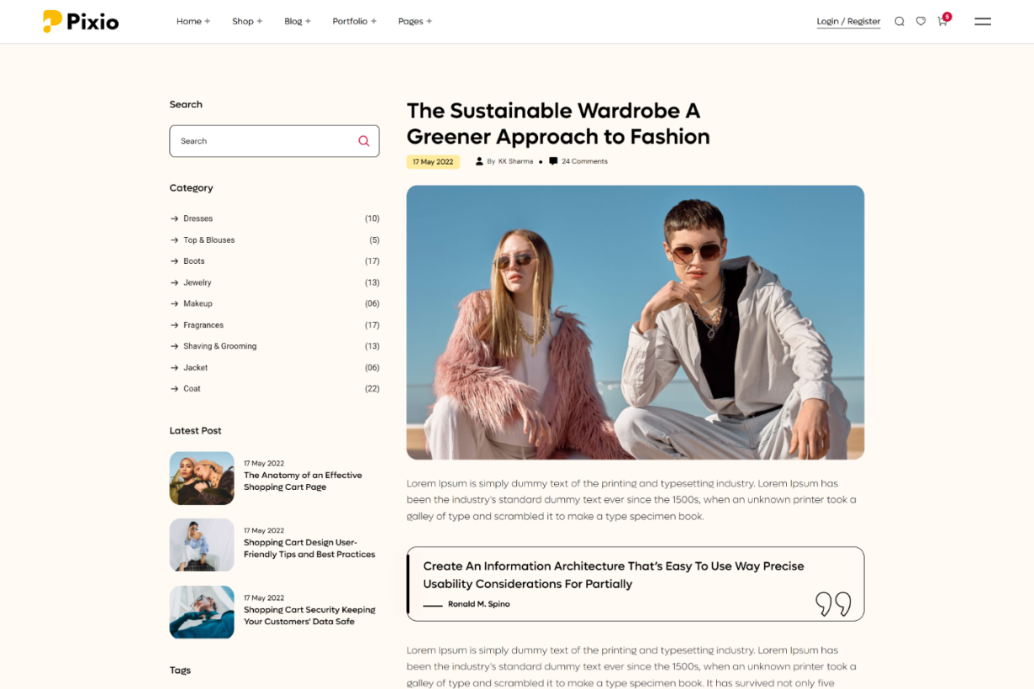
Task: Click the 17 May 2022 yellow date badge
Action: click(x=433, y=161)
